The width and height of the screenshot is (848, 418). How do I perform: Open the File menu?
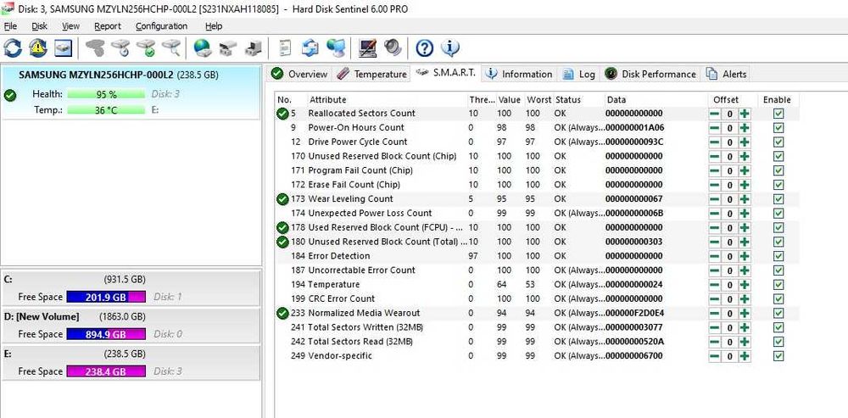point(10,26)
